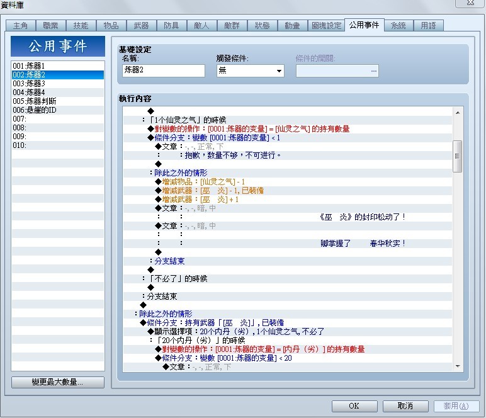Viewport: 486px width, 418px height.
Task: Select the blue 分支結束 line
Action: click(288, 261)
